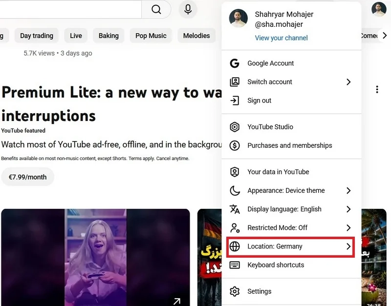The image size is (391, 306).
Task: Open Keyboard shortcuts
Action: [291, 265]
